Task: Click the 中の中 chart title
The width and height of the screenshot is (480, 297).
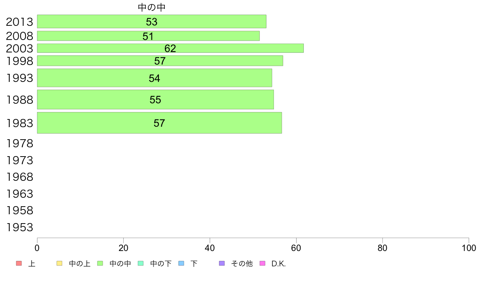Action: tap(152, 7)
